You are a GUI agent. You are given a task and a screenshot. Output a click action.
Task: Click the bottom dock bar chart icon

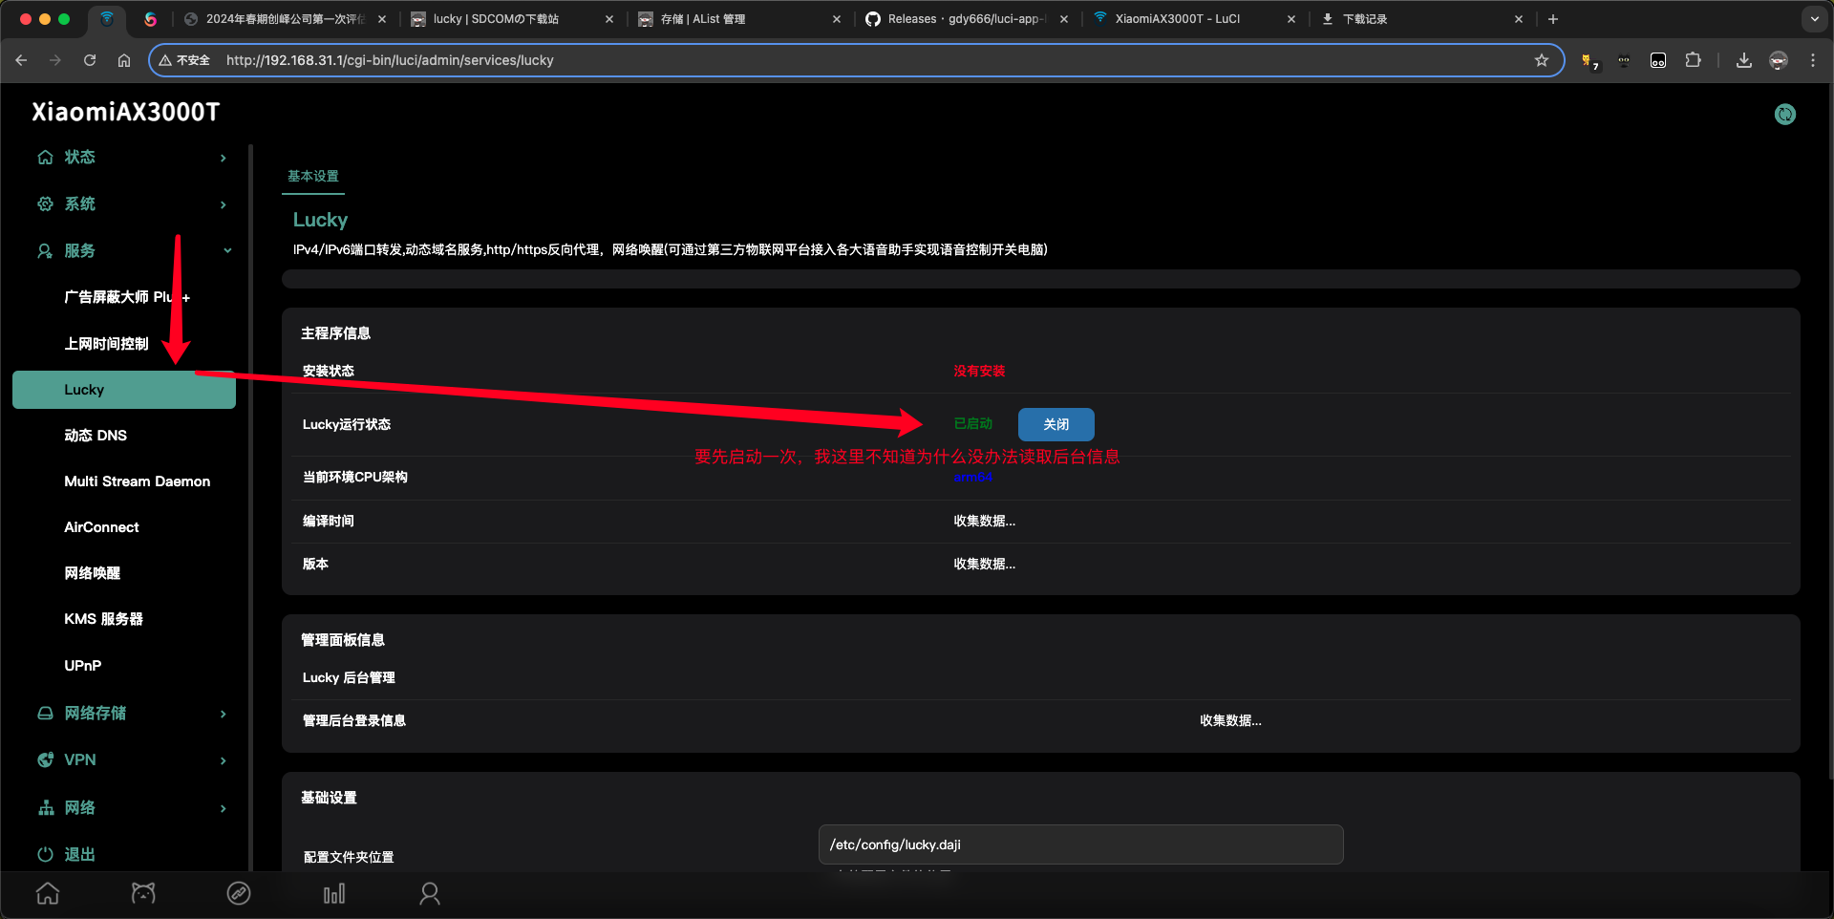[x=334, y=893]
